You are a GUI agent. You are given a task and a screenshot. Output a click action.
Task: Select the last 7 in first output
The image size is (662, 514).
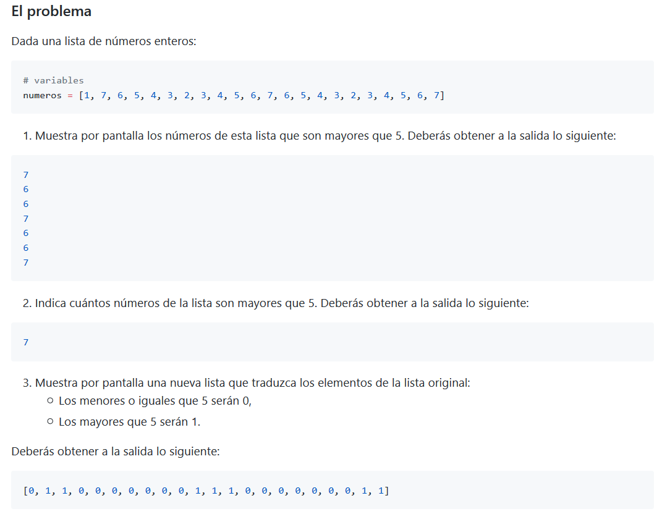coord(25,262)
